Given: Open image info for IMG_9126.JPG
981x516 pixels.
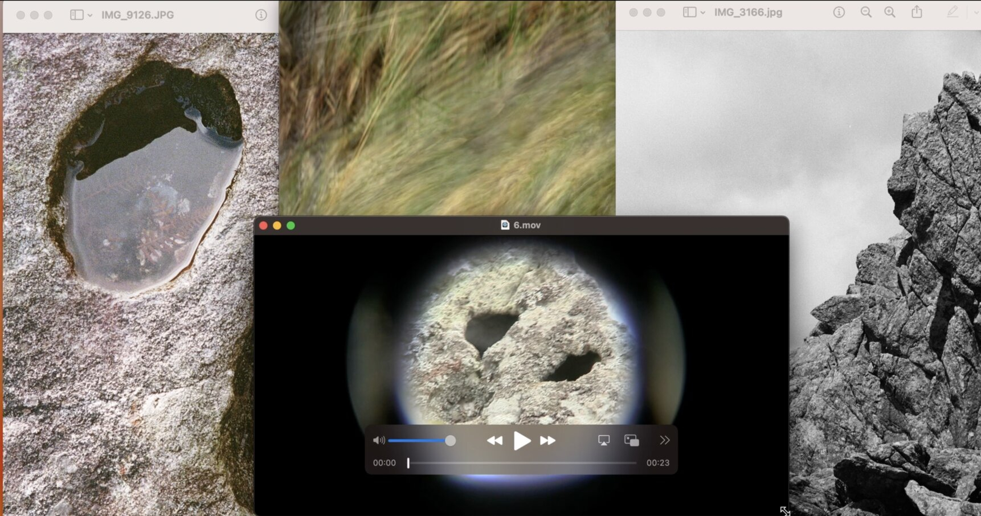Looking at the screenshot, I should tap(261, 15).
